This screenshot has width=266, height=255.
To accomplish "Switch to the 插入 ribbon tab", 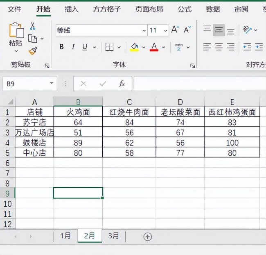I will tap(72, 9).
